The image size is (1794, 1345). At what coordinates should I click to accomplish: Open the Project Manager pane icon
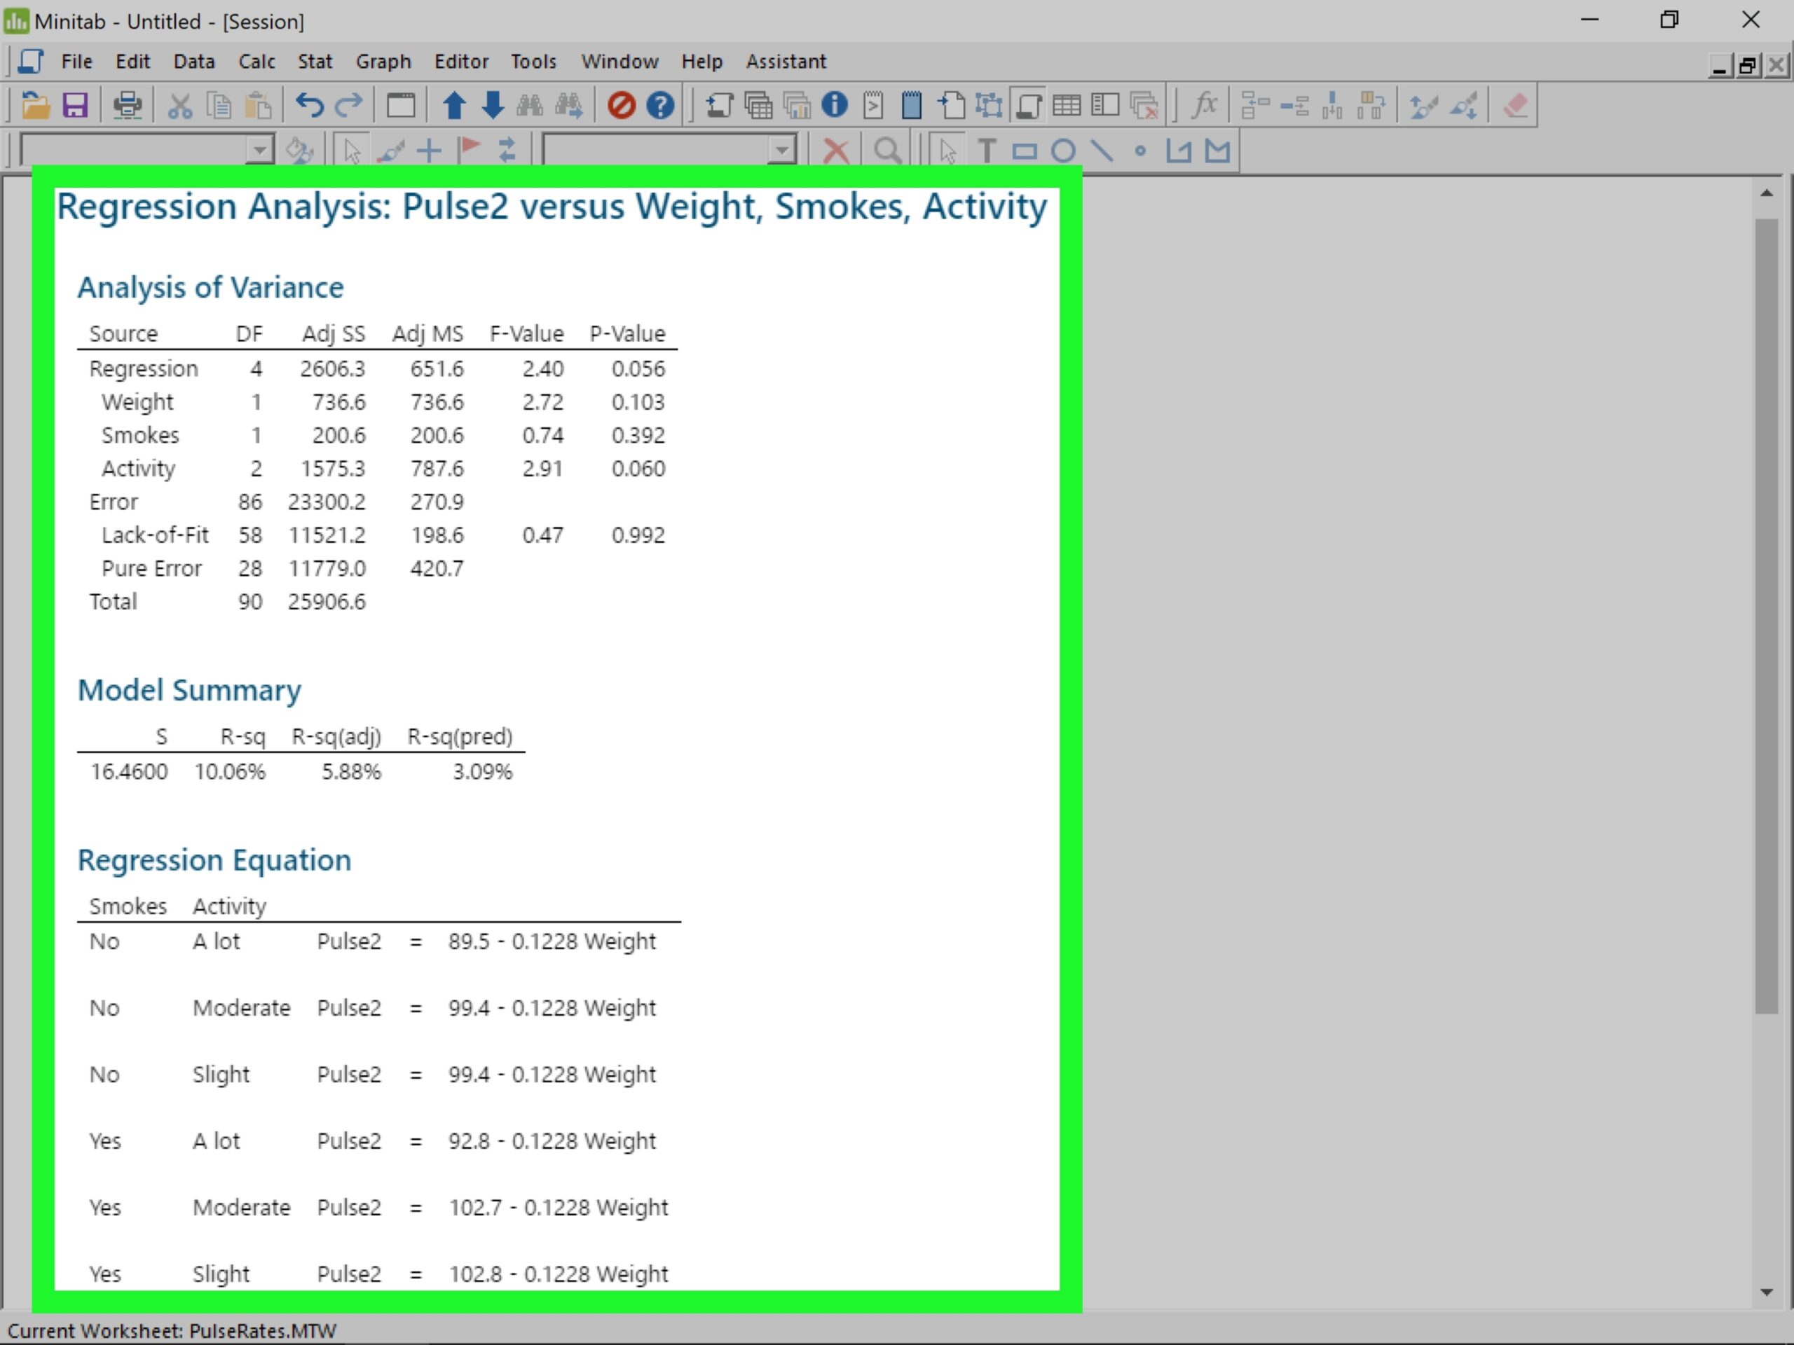coord(1105,105)
